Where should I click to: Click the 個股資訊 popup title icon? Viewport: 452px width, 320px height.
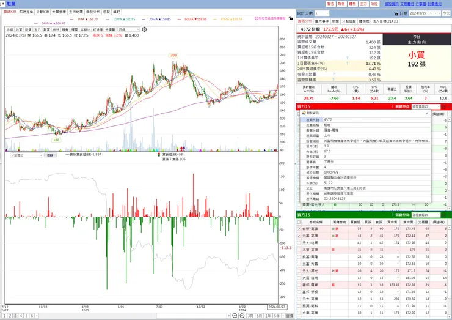coord(304,113)
